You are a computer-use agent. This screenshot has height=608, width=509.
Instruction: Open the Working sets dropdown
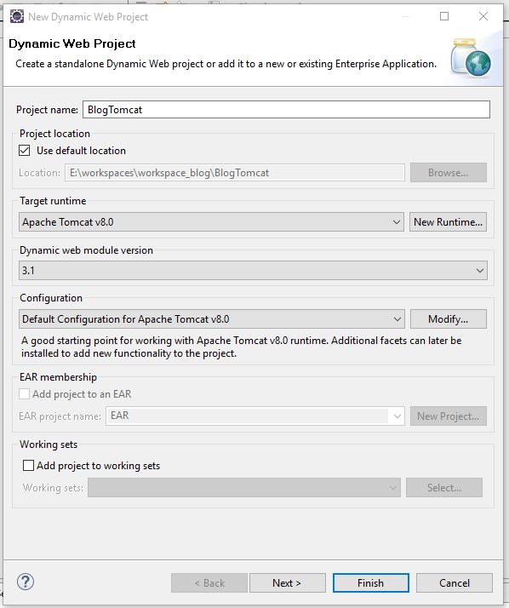244,487
